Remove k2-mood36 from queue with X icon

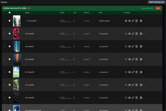pyautogui.click(x=126, y=85)
